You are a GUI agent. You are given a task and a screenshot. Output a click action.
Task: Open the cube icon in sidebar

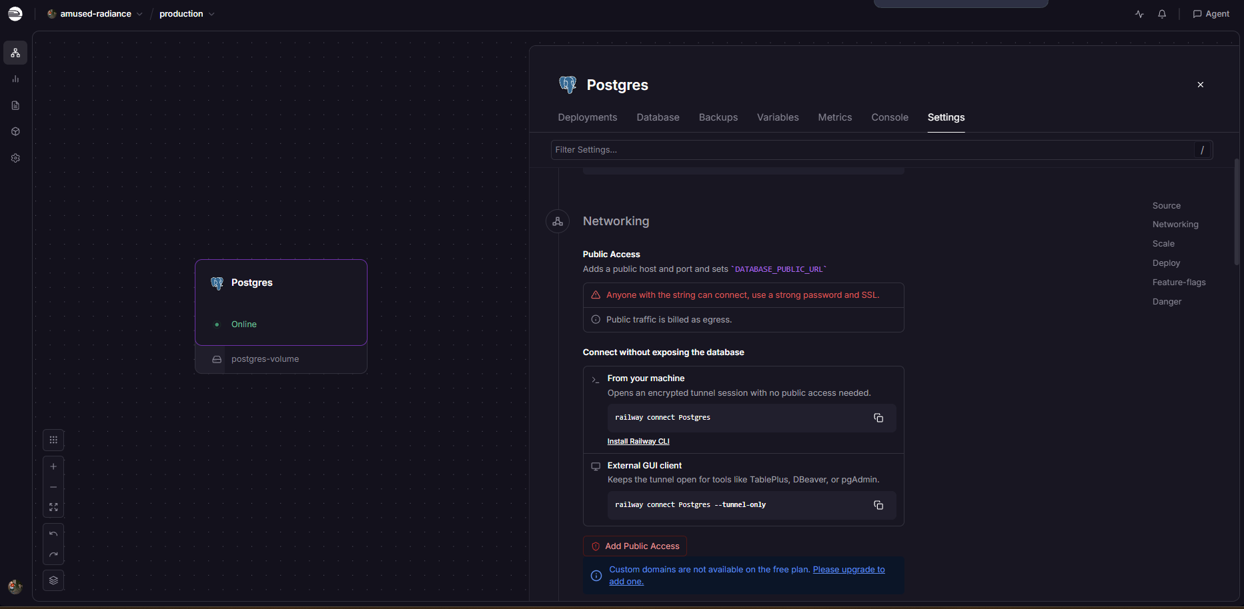click(x=15, y=131)
